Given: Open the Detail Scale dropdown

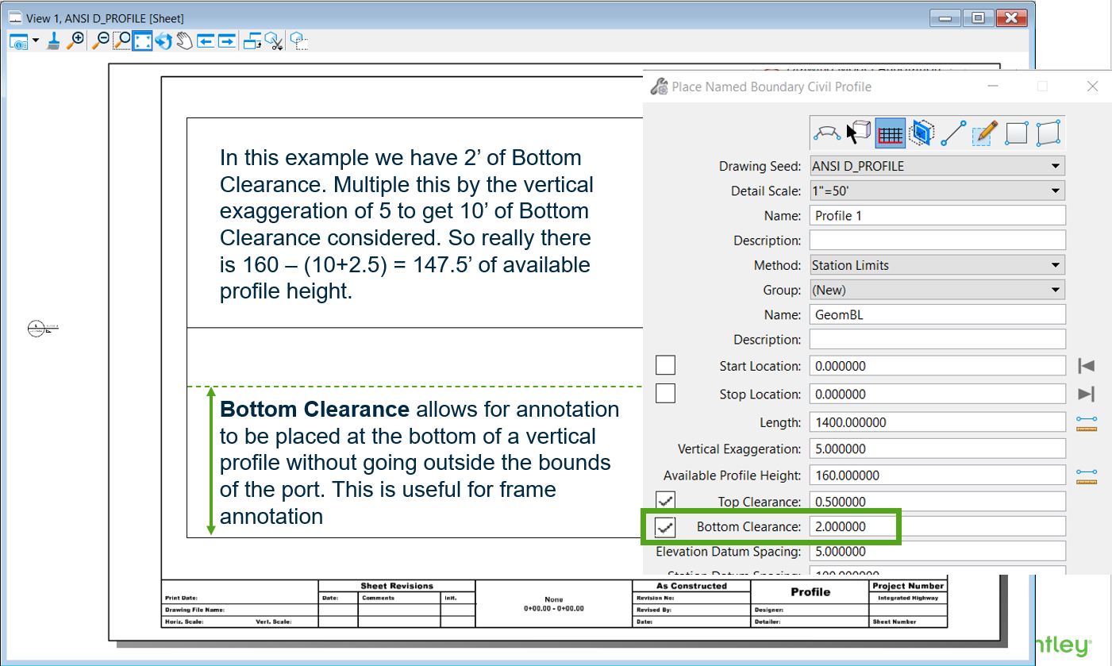Looking at the screenshot, I should [x=937, y=191].
